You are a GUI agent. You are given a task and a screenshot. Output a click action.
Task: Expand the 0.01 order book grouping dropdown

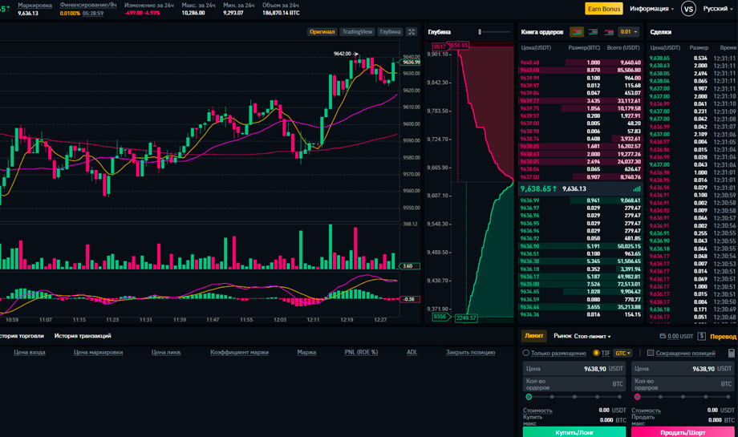click(x=629, y=32)
